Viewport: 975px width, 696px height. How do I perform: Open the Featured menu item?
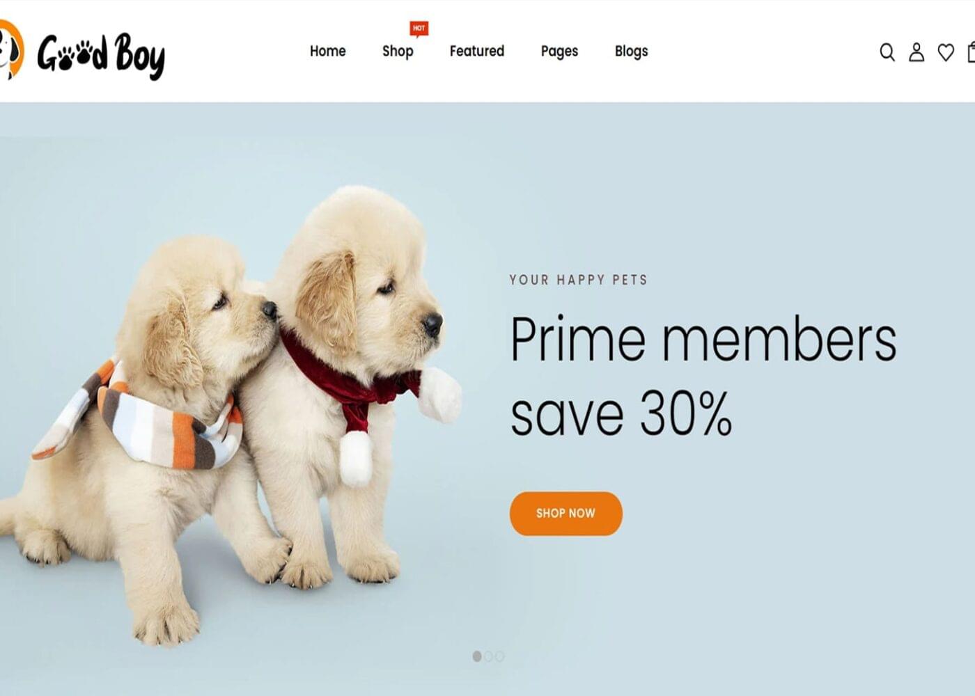tap(477, 52)
